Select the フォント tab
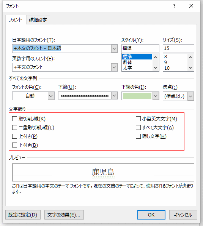Screen dimensions: 203x226 tap(16, 19)
